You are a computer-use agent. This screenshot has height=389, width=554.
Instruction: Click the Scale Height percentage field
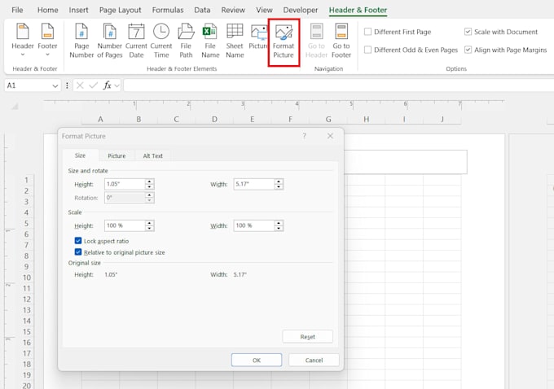coord(125,225)
